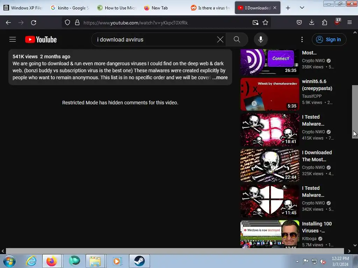
Task: Click 'I Downloaded The Most...' video title
Action: coord(317,156)
